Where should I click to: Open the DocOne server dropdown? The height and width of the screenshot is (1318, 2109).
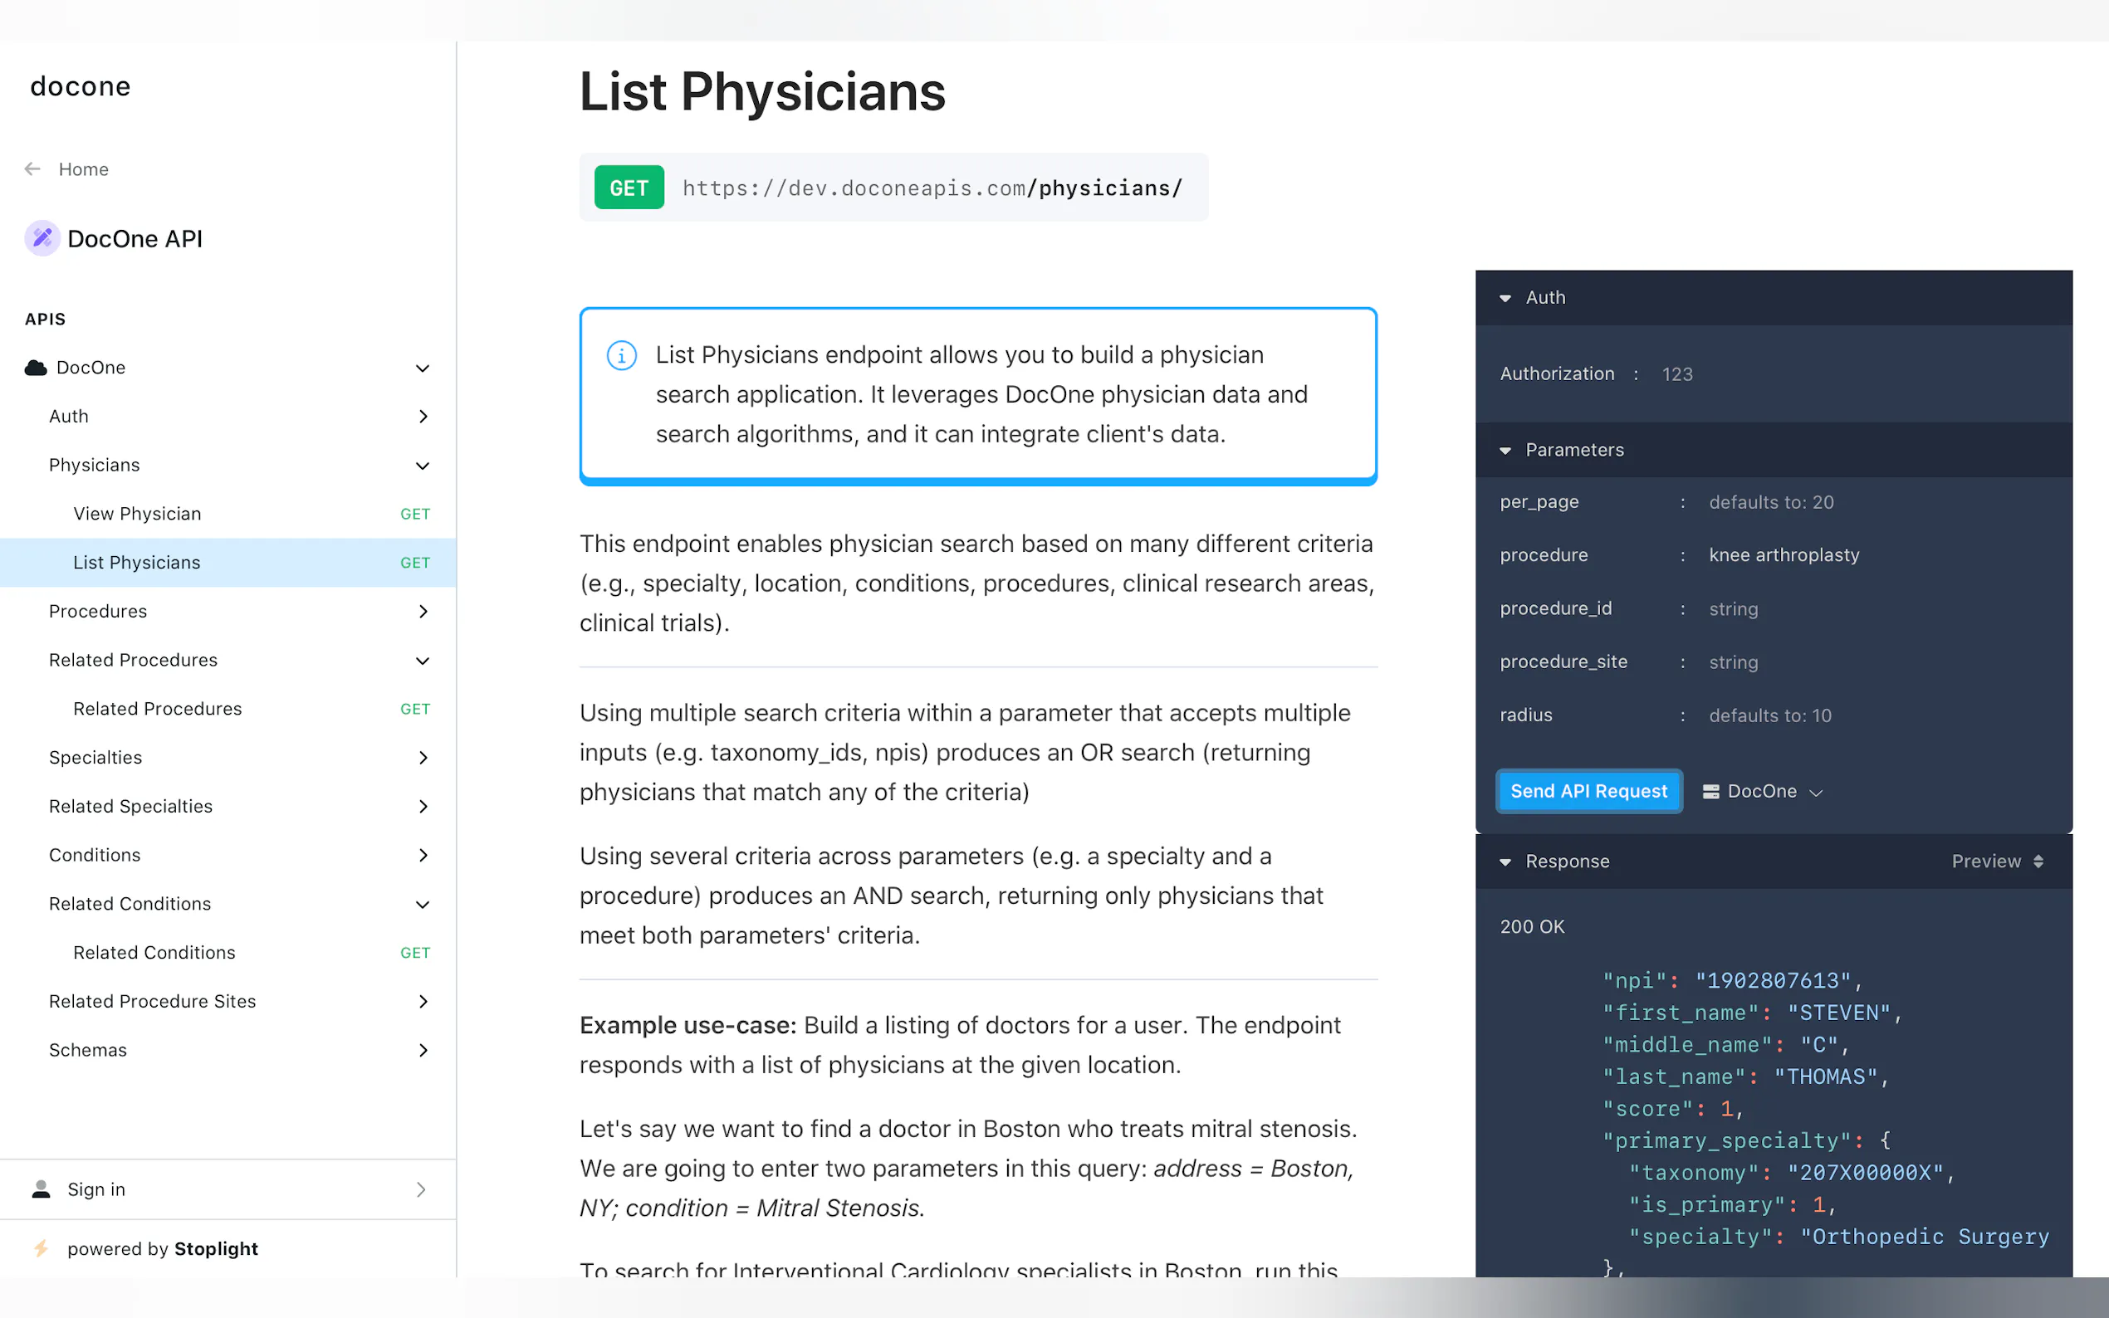[x=1773, y=792]
